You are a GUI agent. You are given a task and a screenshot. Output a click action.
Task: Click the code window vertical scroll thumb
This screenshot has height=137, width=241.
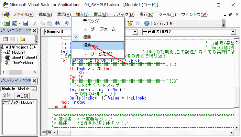coord(236,98)
